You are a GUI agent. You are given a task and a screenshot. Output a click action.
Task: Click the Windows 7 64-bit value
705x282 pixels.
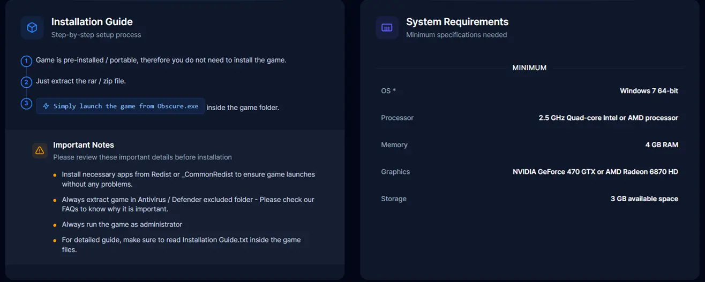(x=649, y=91)
